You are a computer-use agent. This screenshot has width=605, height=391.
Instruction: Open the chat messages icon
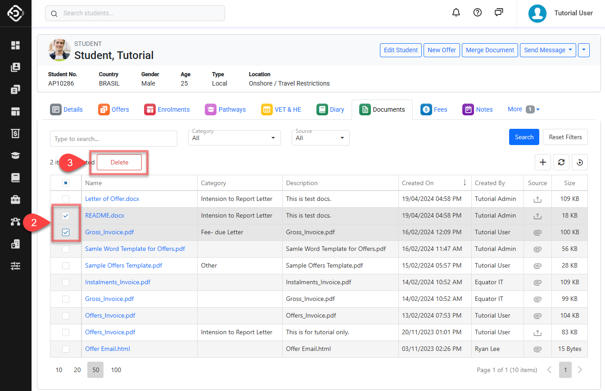pos(499,13)
